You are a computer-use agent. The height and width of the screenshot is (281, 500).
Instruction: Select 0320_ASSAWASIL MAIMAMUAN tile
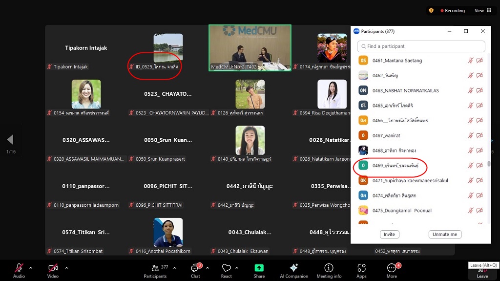tap(86, 140)
